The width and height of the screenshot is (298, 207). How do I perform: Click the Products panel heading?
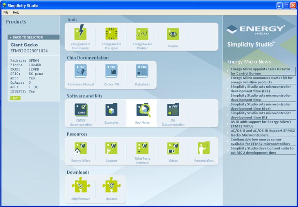click(x=16, y=22)
